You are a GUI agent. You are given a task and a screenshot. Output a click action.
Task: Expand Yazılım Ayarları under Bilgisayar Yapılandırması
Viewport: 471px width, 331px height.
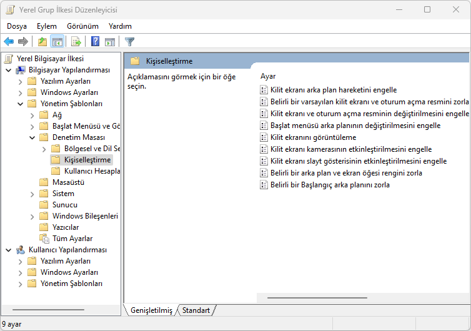point(21,82)
